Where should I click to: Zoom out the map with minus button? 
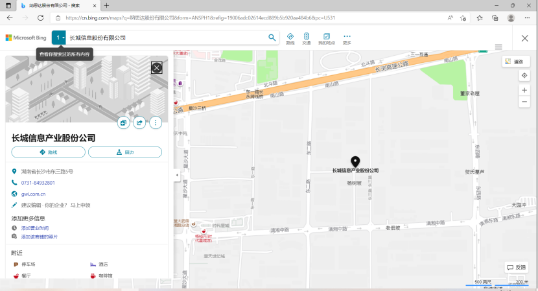524,102
